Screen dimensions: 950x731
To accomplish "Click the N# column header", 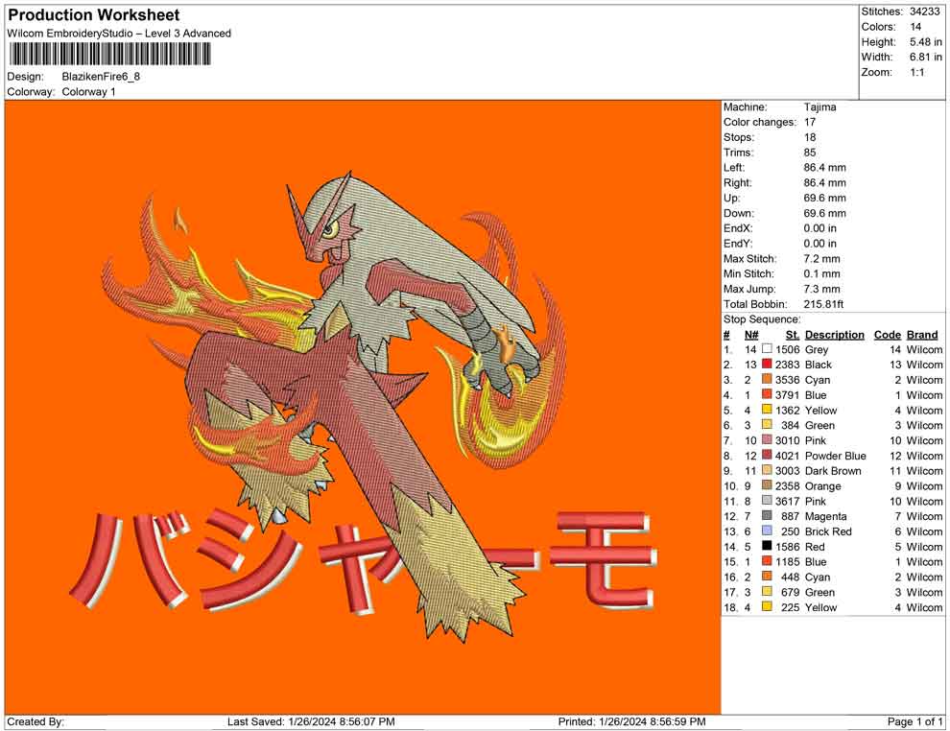I will [751, 335].
